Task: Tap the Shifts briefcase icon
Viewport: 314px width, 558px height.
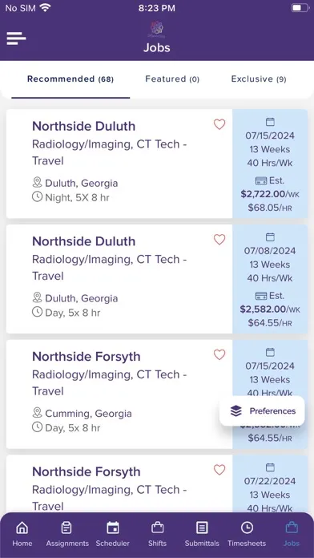Action: pos(157,528)
